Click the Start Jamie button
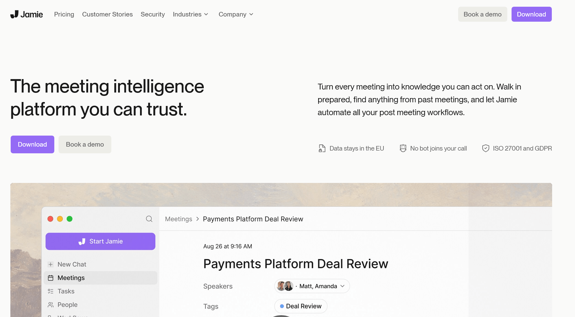 (x=100, y=242)
